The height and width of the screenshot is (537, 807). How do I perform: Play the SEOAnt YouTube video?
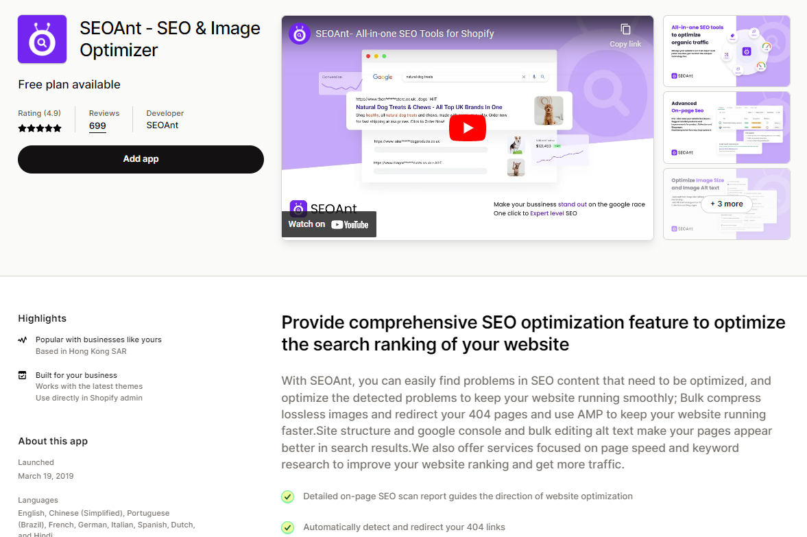(x=468, y=128)
